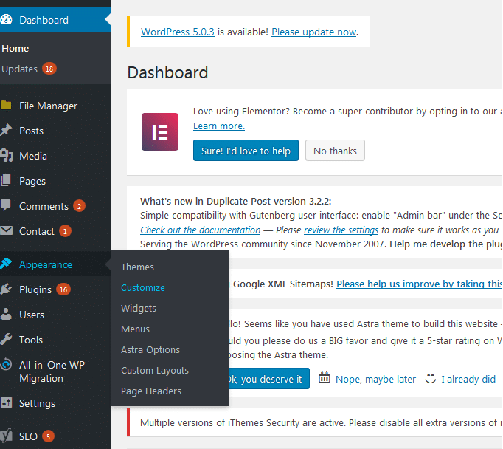Click the Contact count badge 1
503x449 pixels.
click(65, 231)
